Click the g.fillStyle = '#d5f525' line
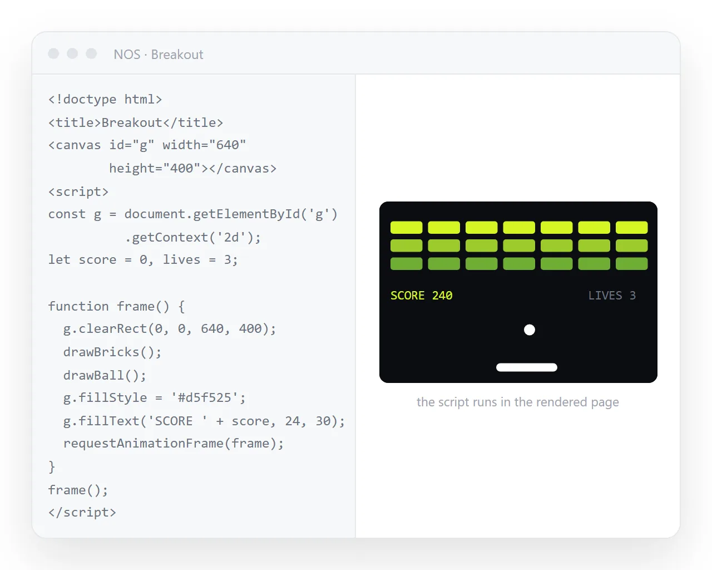This screenshot has height=570, width=712. 155,398
